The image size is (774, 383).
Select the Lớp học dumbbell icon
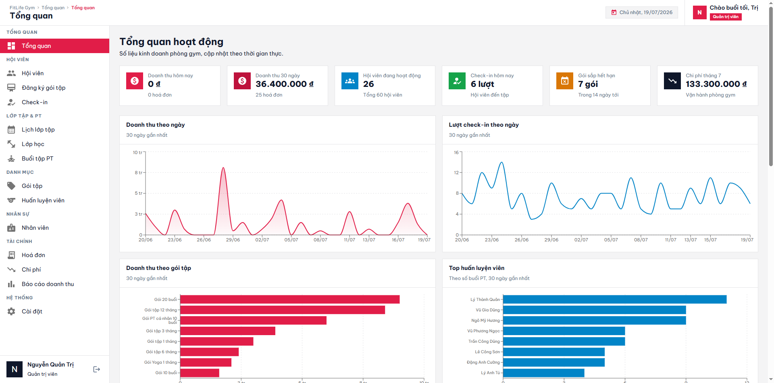tap(11, 144)
